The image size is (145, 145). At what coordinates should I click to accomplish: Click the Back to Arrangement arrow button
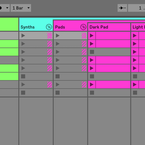pos(122,8)
